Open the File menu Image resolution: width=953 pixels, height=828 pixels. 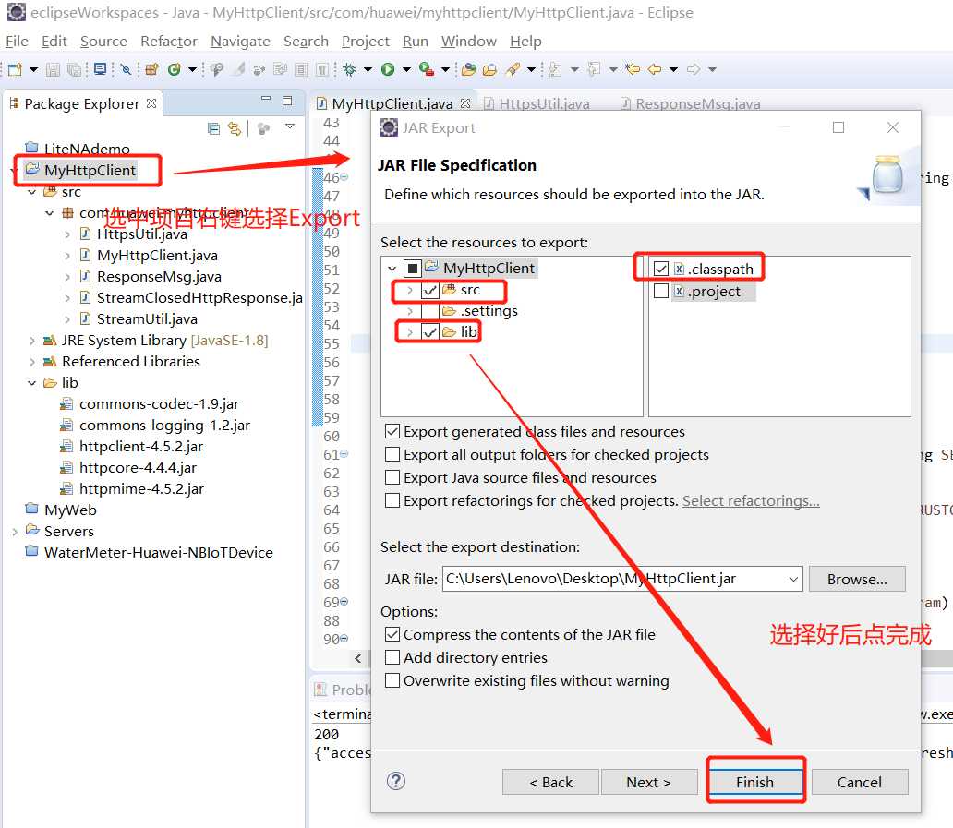coord(17,42)
